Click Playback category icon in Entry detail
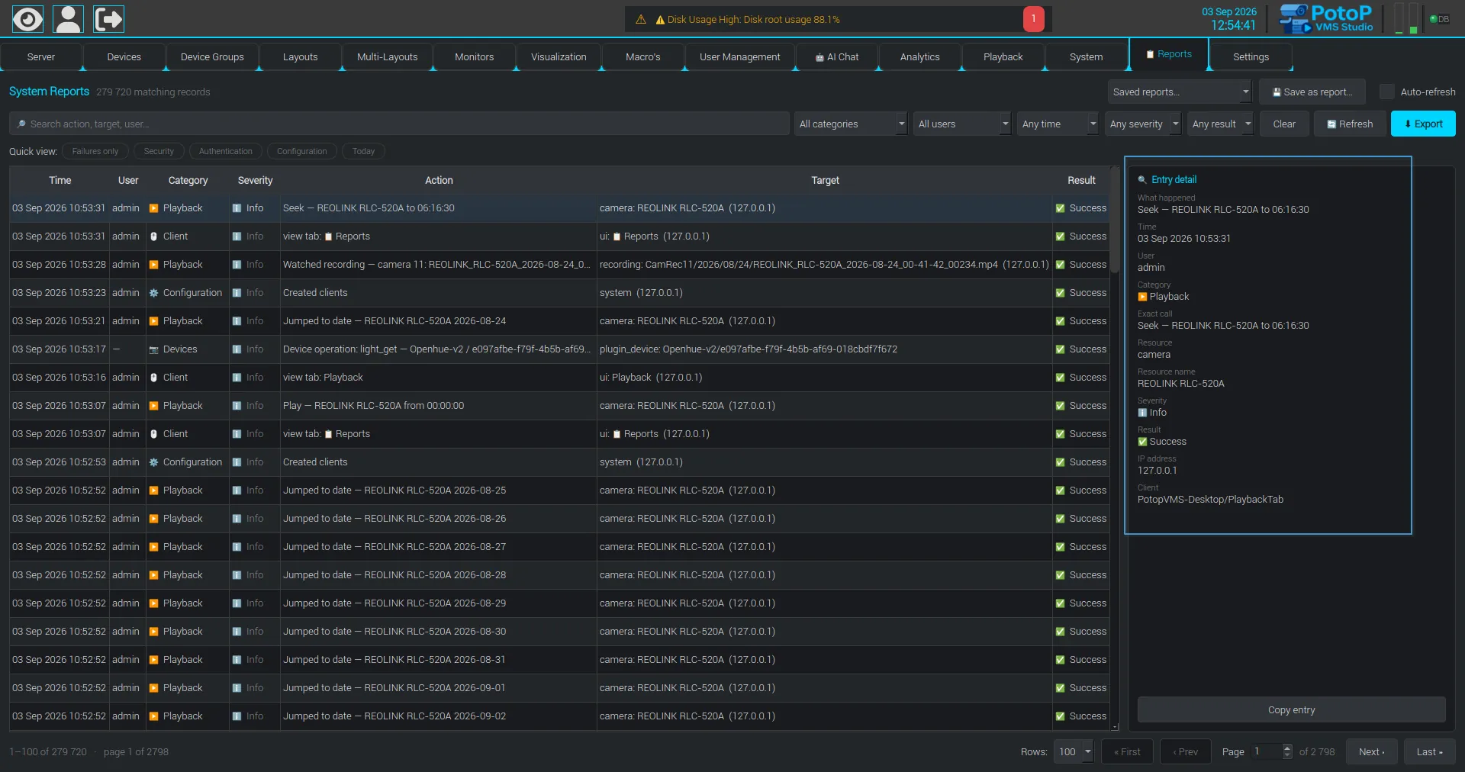This screenshot has height=772, width=1465. point(1142,297)
